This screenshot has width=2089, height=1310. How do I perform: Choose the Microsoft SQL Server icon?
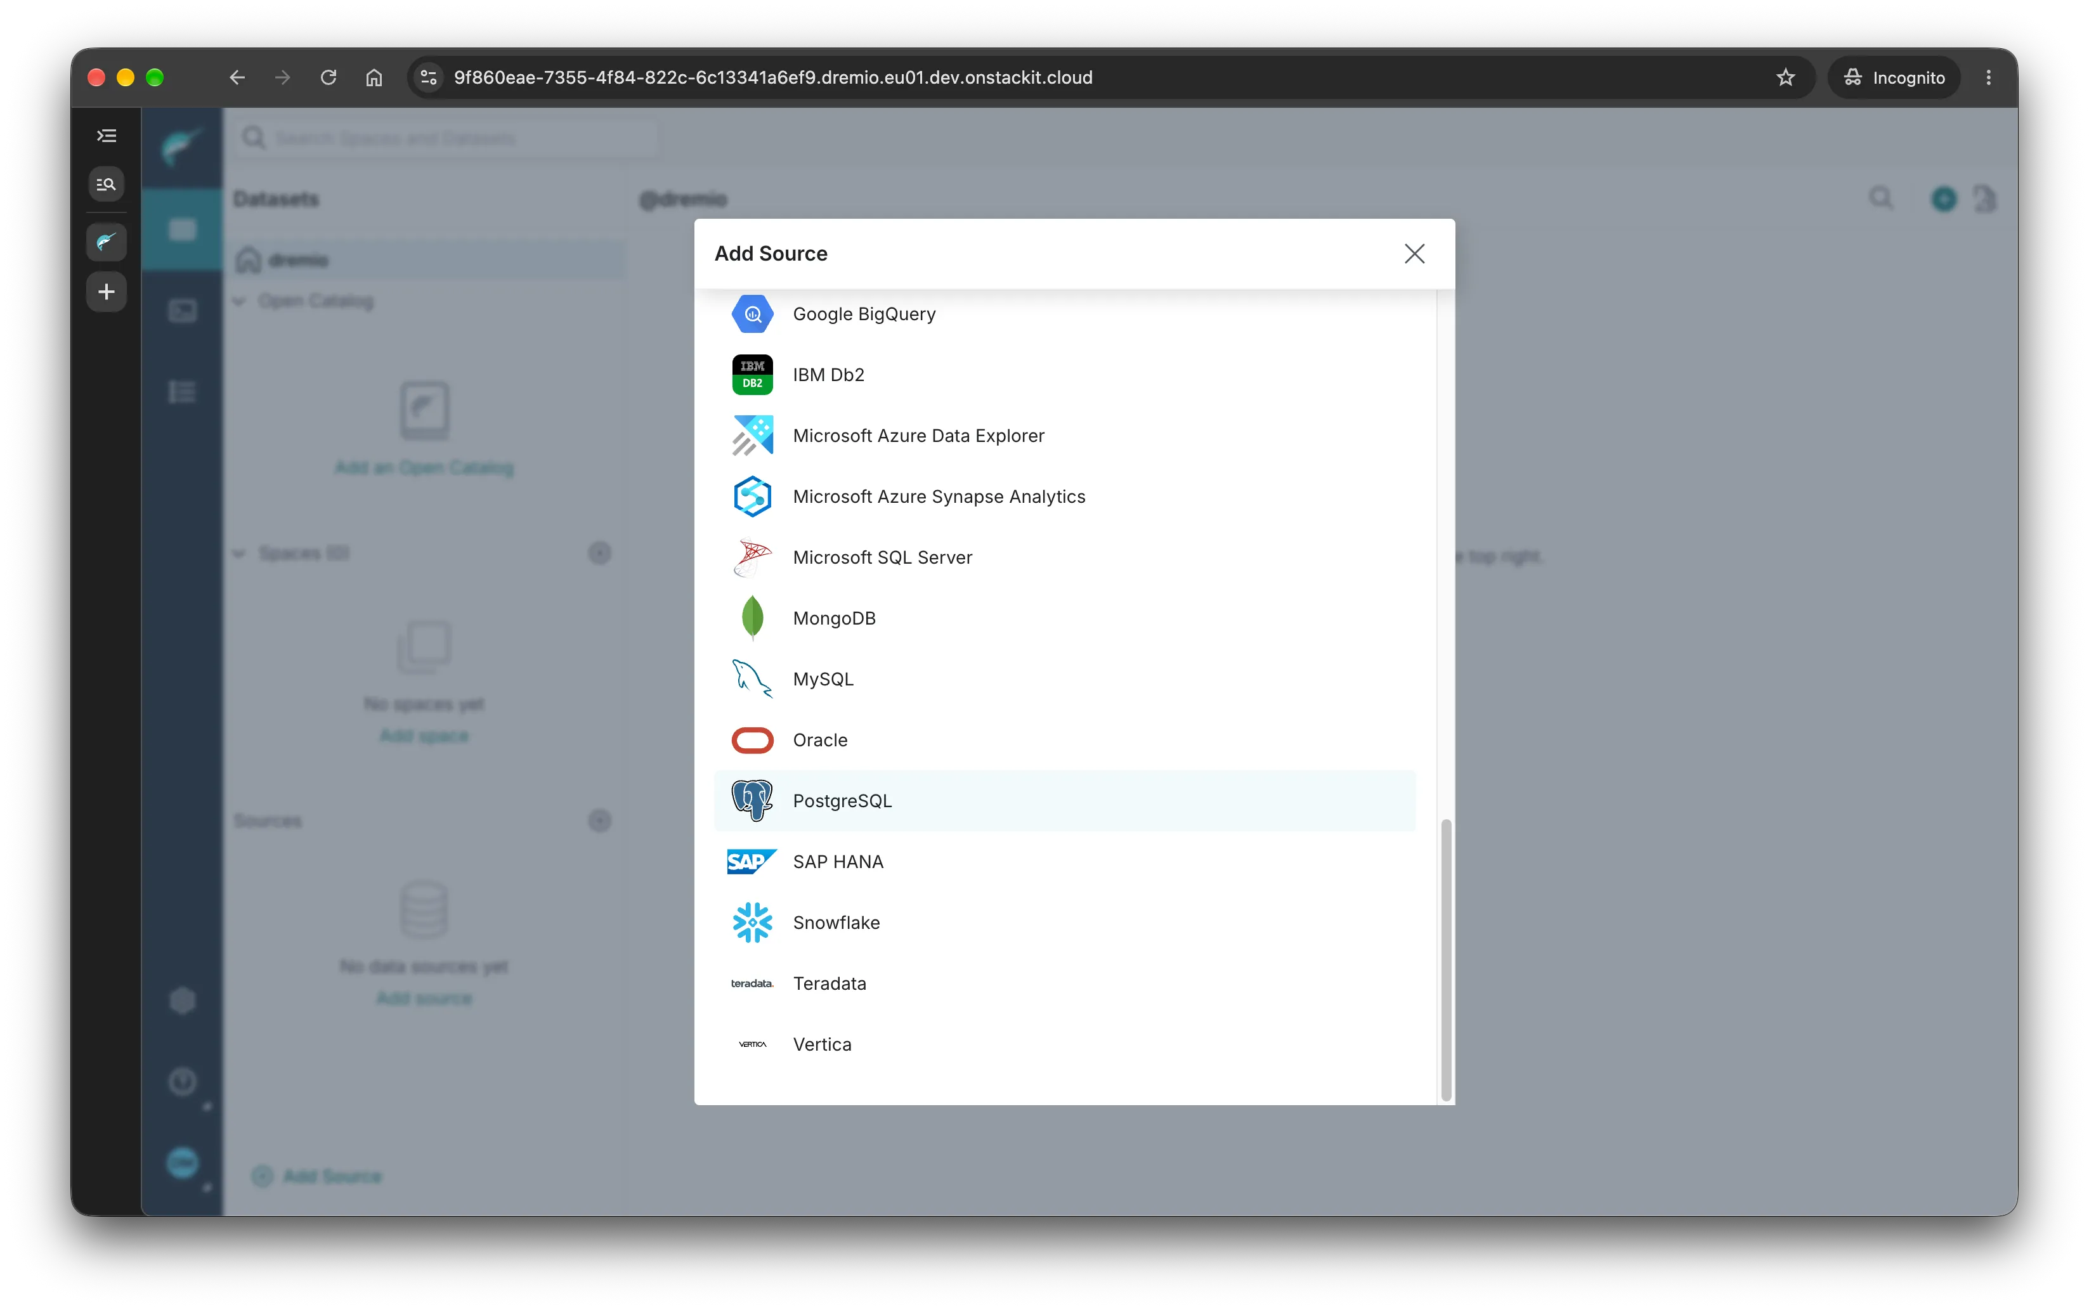point(752,557)
